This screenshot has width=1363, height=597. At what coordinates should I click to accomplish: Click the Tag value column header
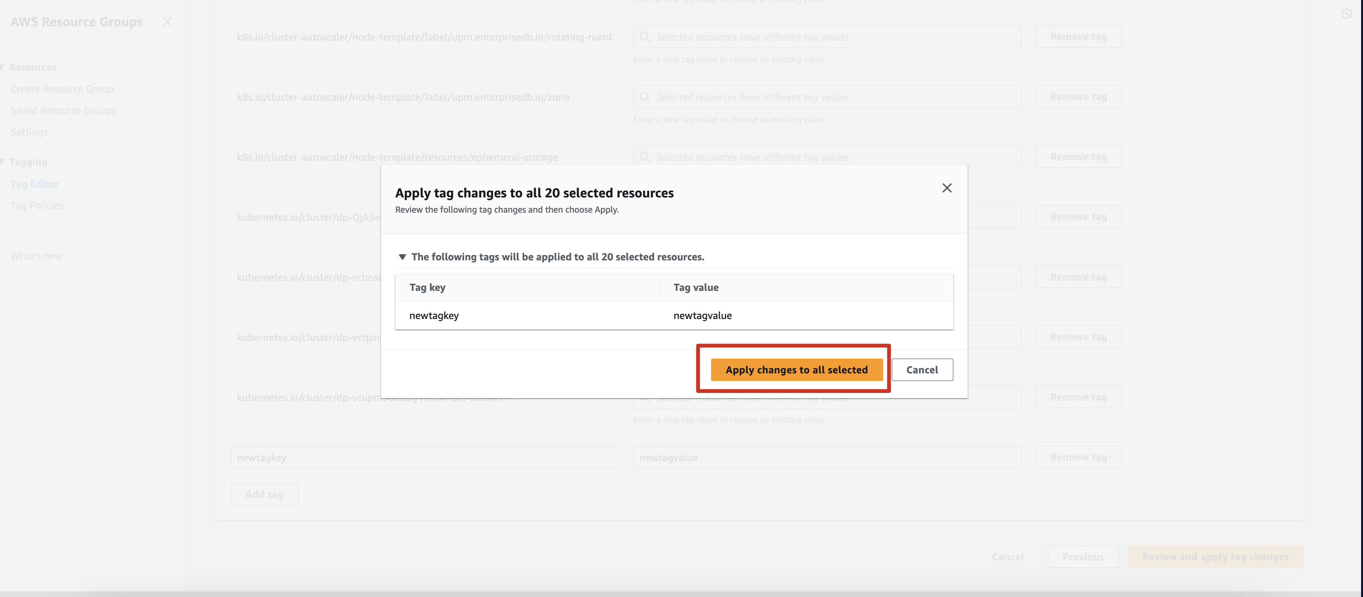point(695,288)
